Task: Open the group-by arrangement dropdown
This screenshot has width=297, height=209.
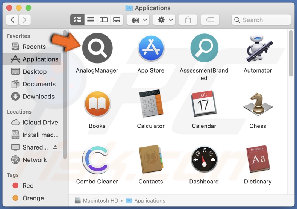Action: pos(138,20)
